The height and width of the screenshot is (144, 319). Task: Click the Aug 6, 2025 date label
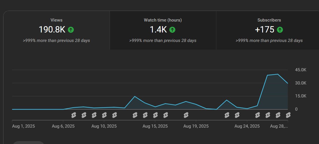tap(63, 126)
